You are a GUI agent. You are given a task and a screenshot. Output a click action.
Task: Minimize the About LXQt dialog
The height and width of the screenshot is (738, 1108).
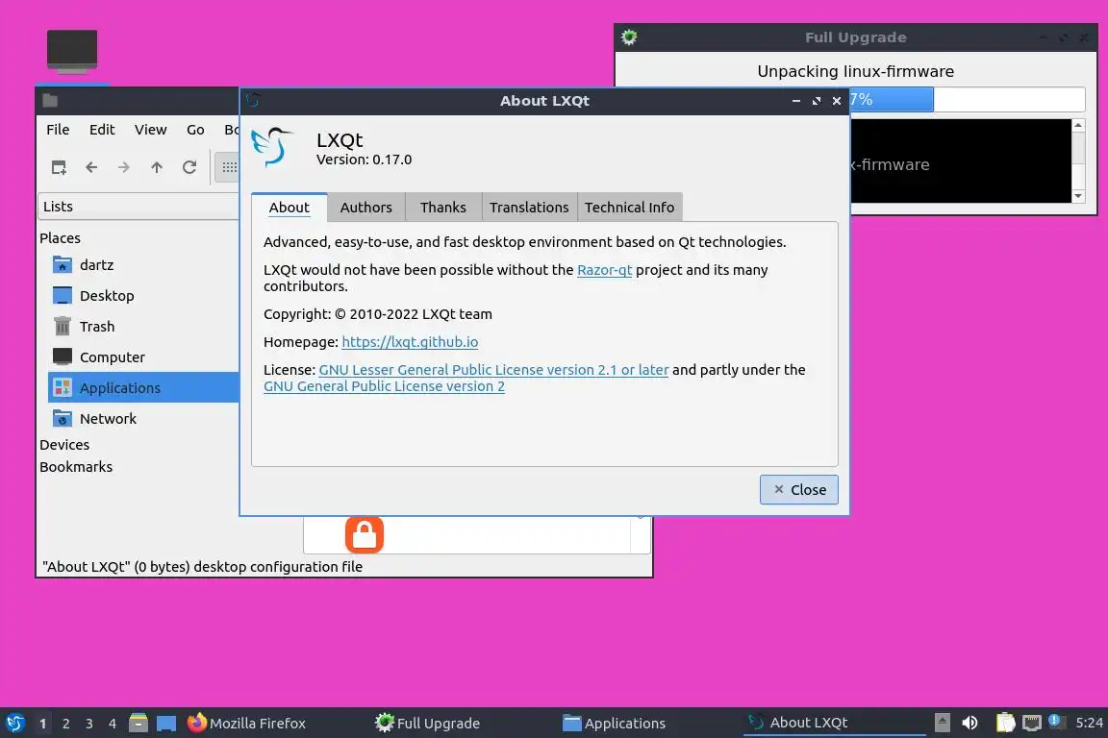pyautogui.click(x=795, y=101)
